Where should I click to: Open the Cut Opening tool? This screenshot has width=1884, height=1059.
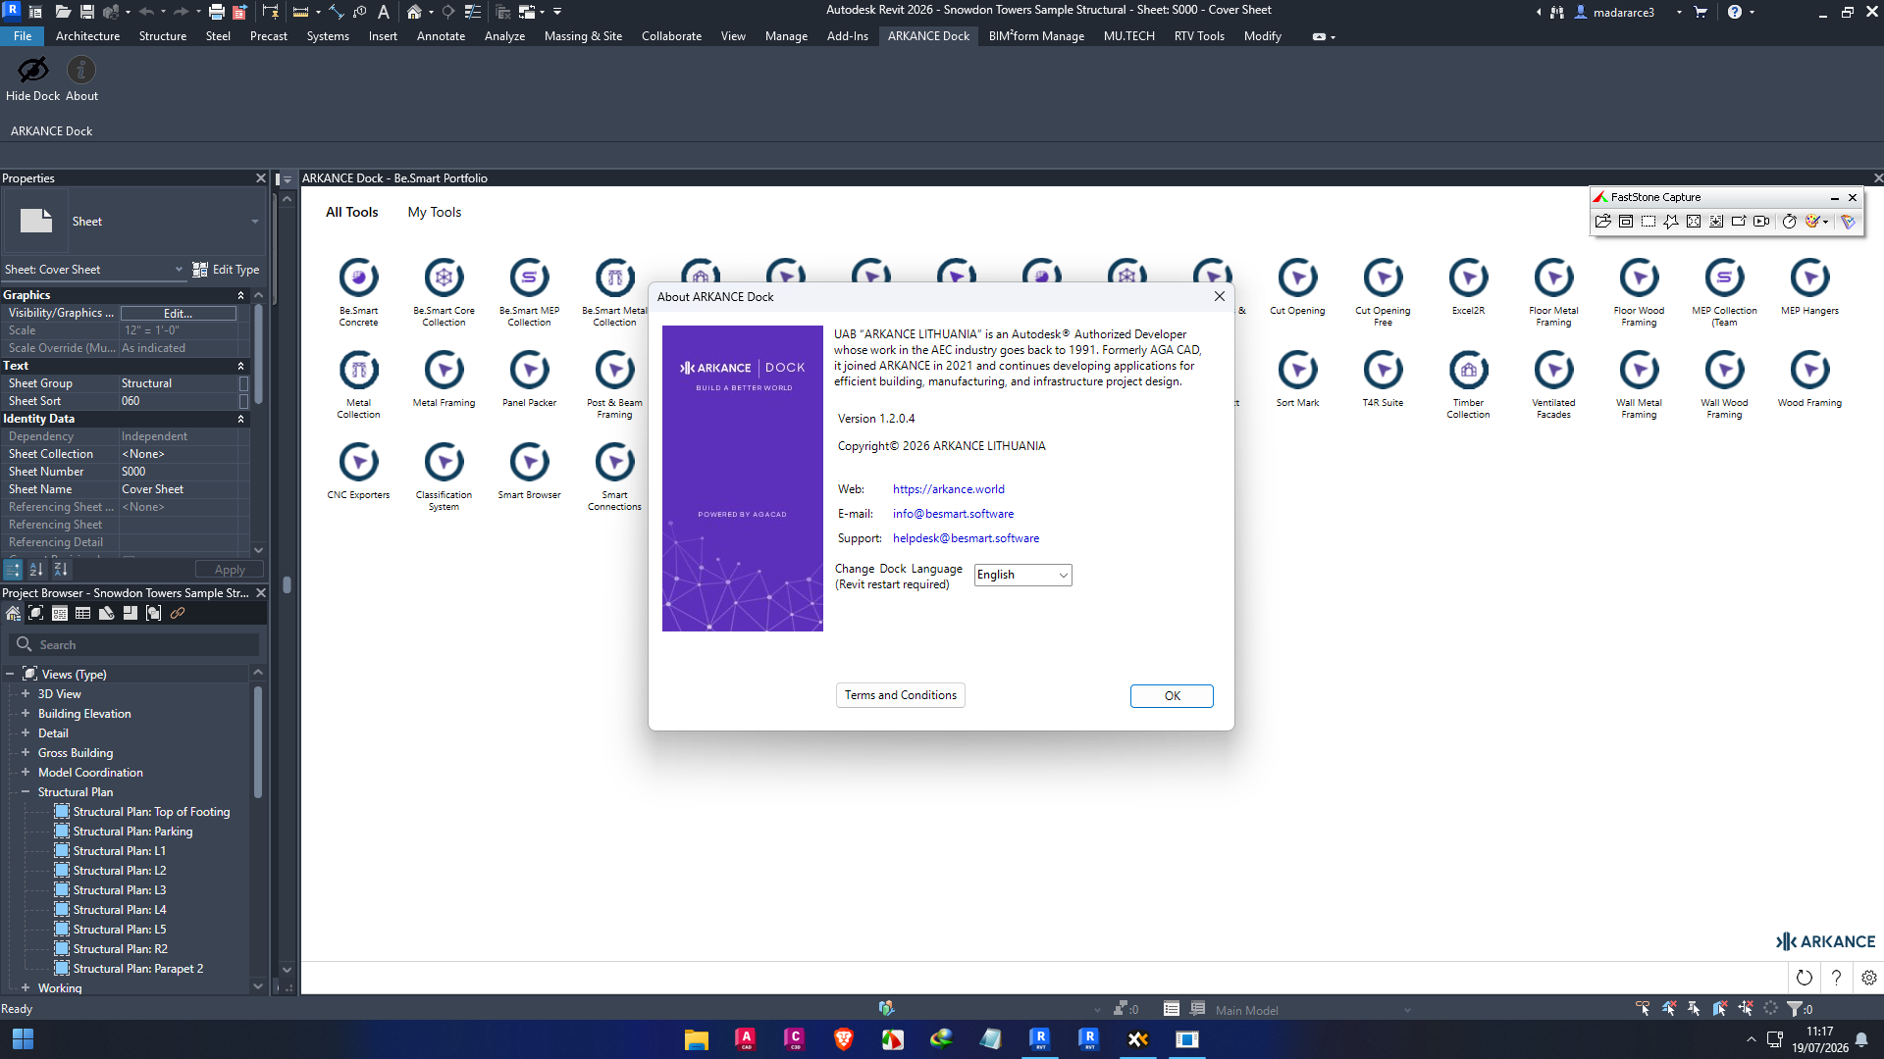coord(1297,286)
